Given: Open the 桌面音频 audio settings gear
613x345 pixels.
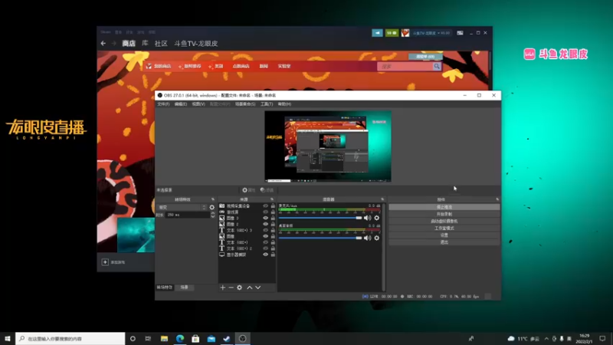Looking at the screenshot, I should point(376,238).
